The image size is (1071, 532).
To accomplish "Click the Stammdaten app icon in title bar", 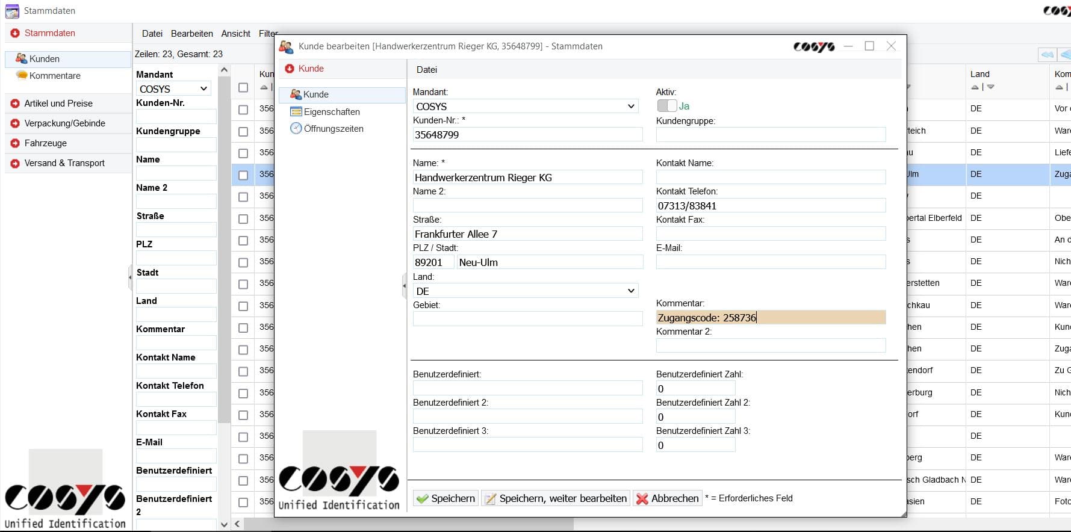I will (x=12, y=11).
